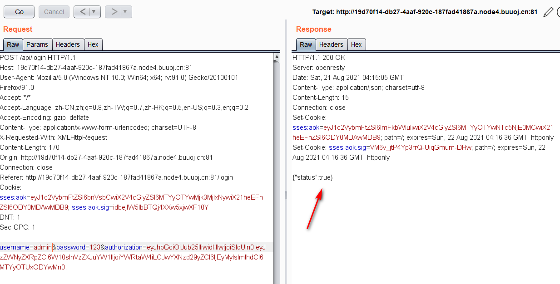The width and height of the screenshot is (560, 284).
Task: Open the back history dropdown arrow
Action: pyautogui.click(x=94, y=12)
